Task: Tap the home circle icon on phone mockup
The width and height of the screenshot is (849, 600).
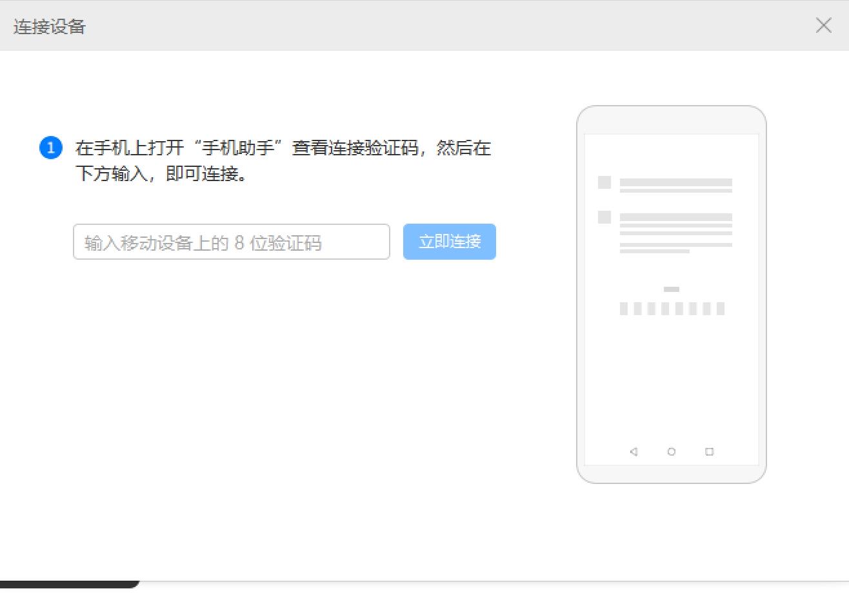Action: 672,452
